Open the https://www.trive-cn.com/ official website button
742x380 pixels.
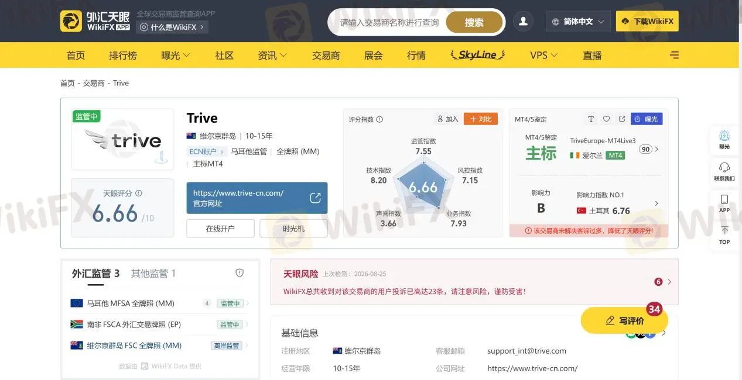coord(257,198)
